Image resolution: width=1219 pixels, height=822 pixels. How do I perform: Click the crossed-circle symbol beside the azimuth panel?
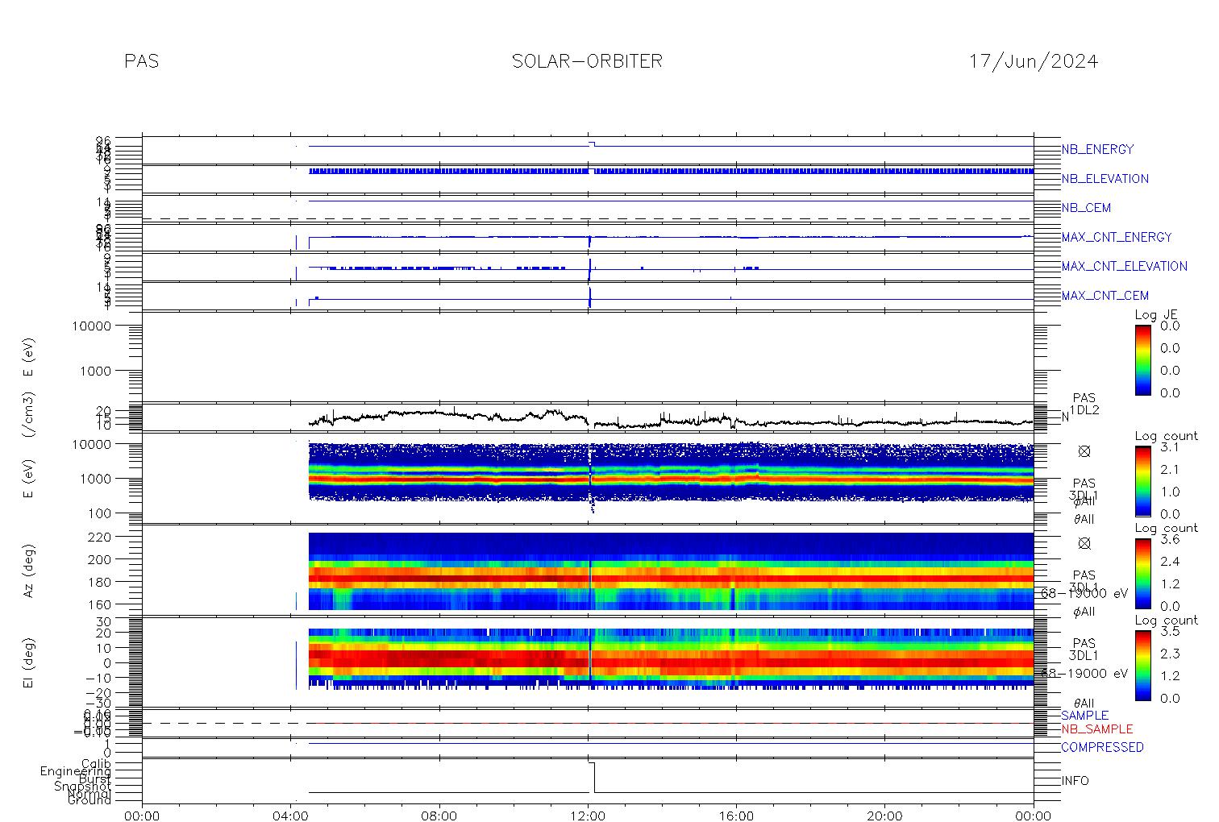pos(1084,543)
